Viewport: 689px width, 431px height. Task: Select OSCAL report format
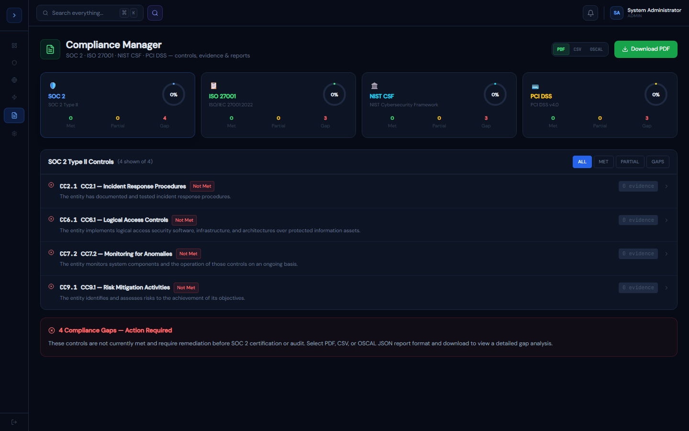click(x=596, y=49)
